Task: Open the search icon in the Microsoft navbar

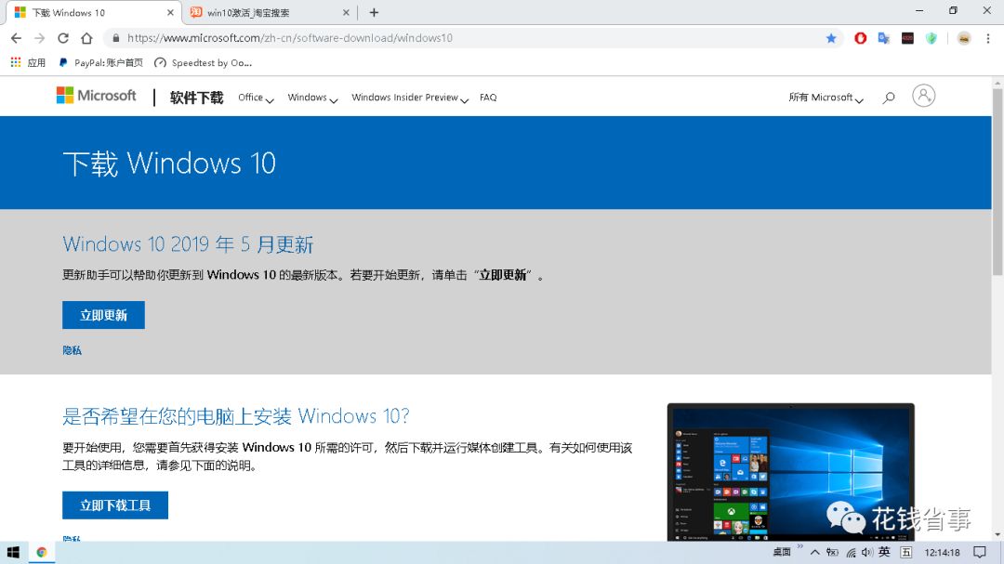Action: [888, 95]
